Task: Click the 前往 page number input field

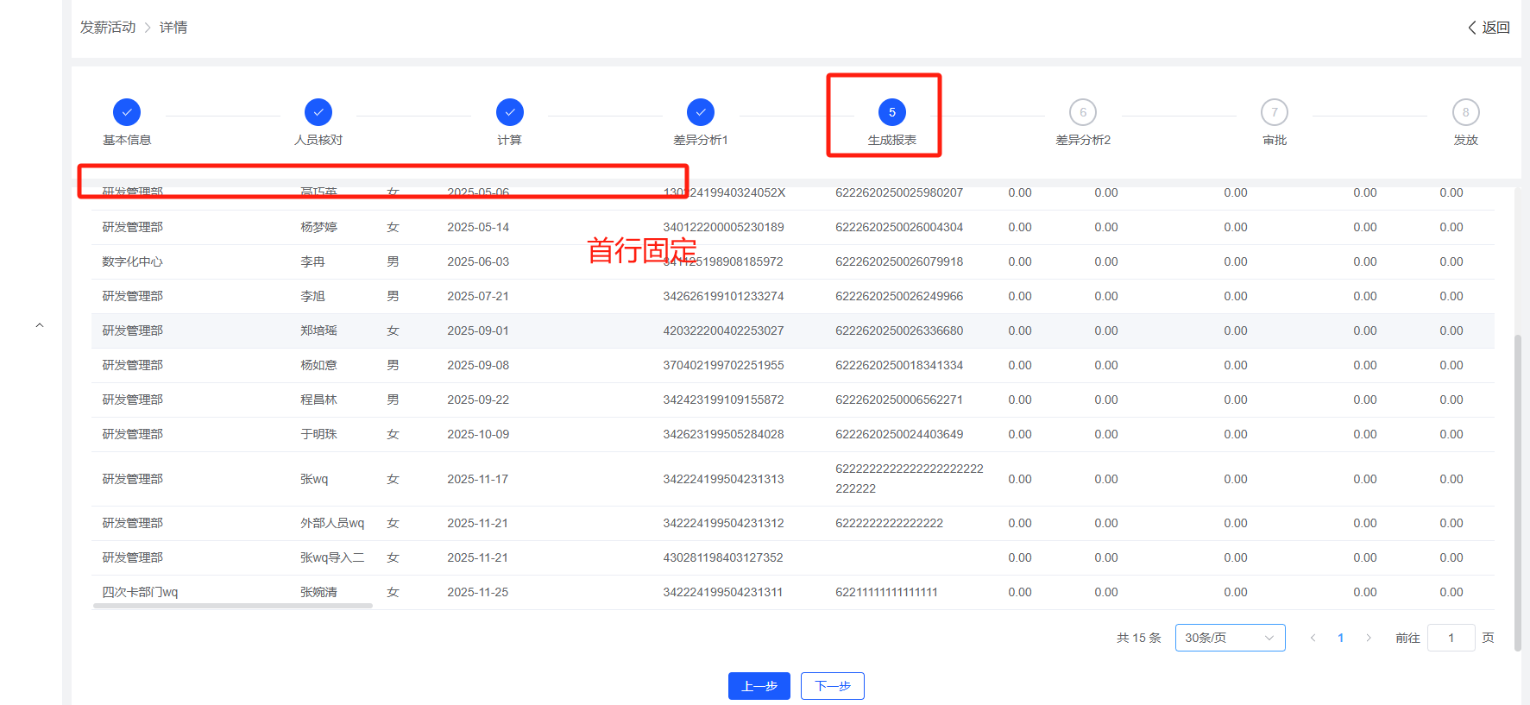Action: pos(1451,638)
